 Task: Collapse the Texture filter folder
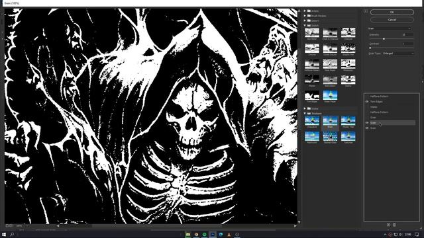click(x=305, y=113)
